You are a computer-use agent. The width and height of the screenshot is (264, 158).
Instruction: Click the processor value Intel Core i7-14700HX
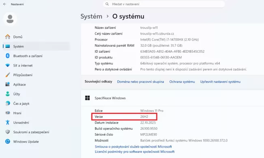pyautogui.click(x=169, y=39)
